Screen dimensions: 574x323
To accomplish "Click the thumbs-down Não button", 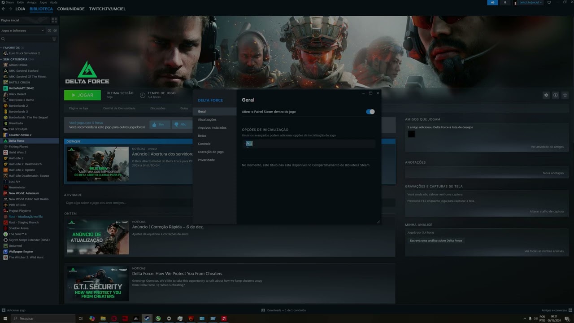I will point(182,125).
